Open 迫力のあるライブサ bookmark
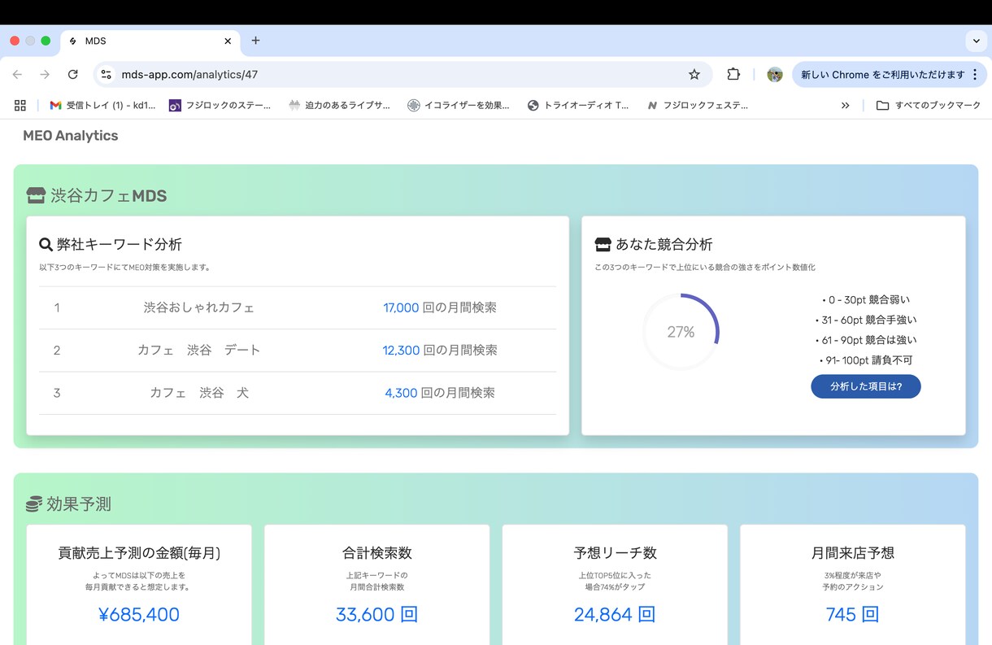The width and height of the screenshot is (992, 645). (x=339, y=105)
